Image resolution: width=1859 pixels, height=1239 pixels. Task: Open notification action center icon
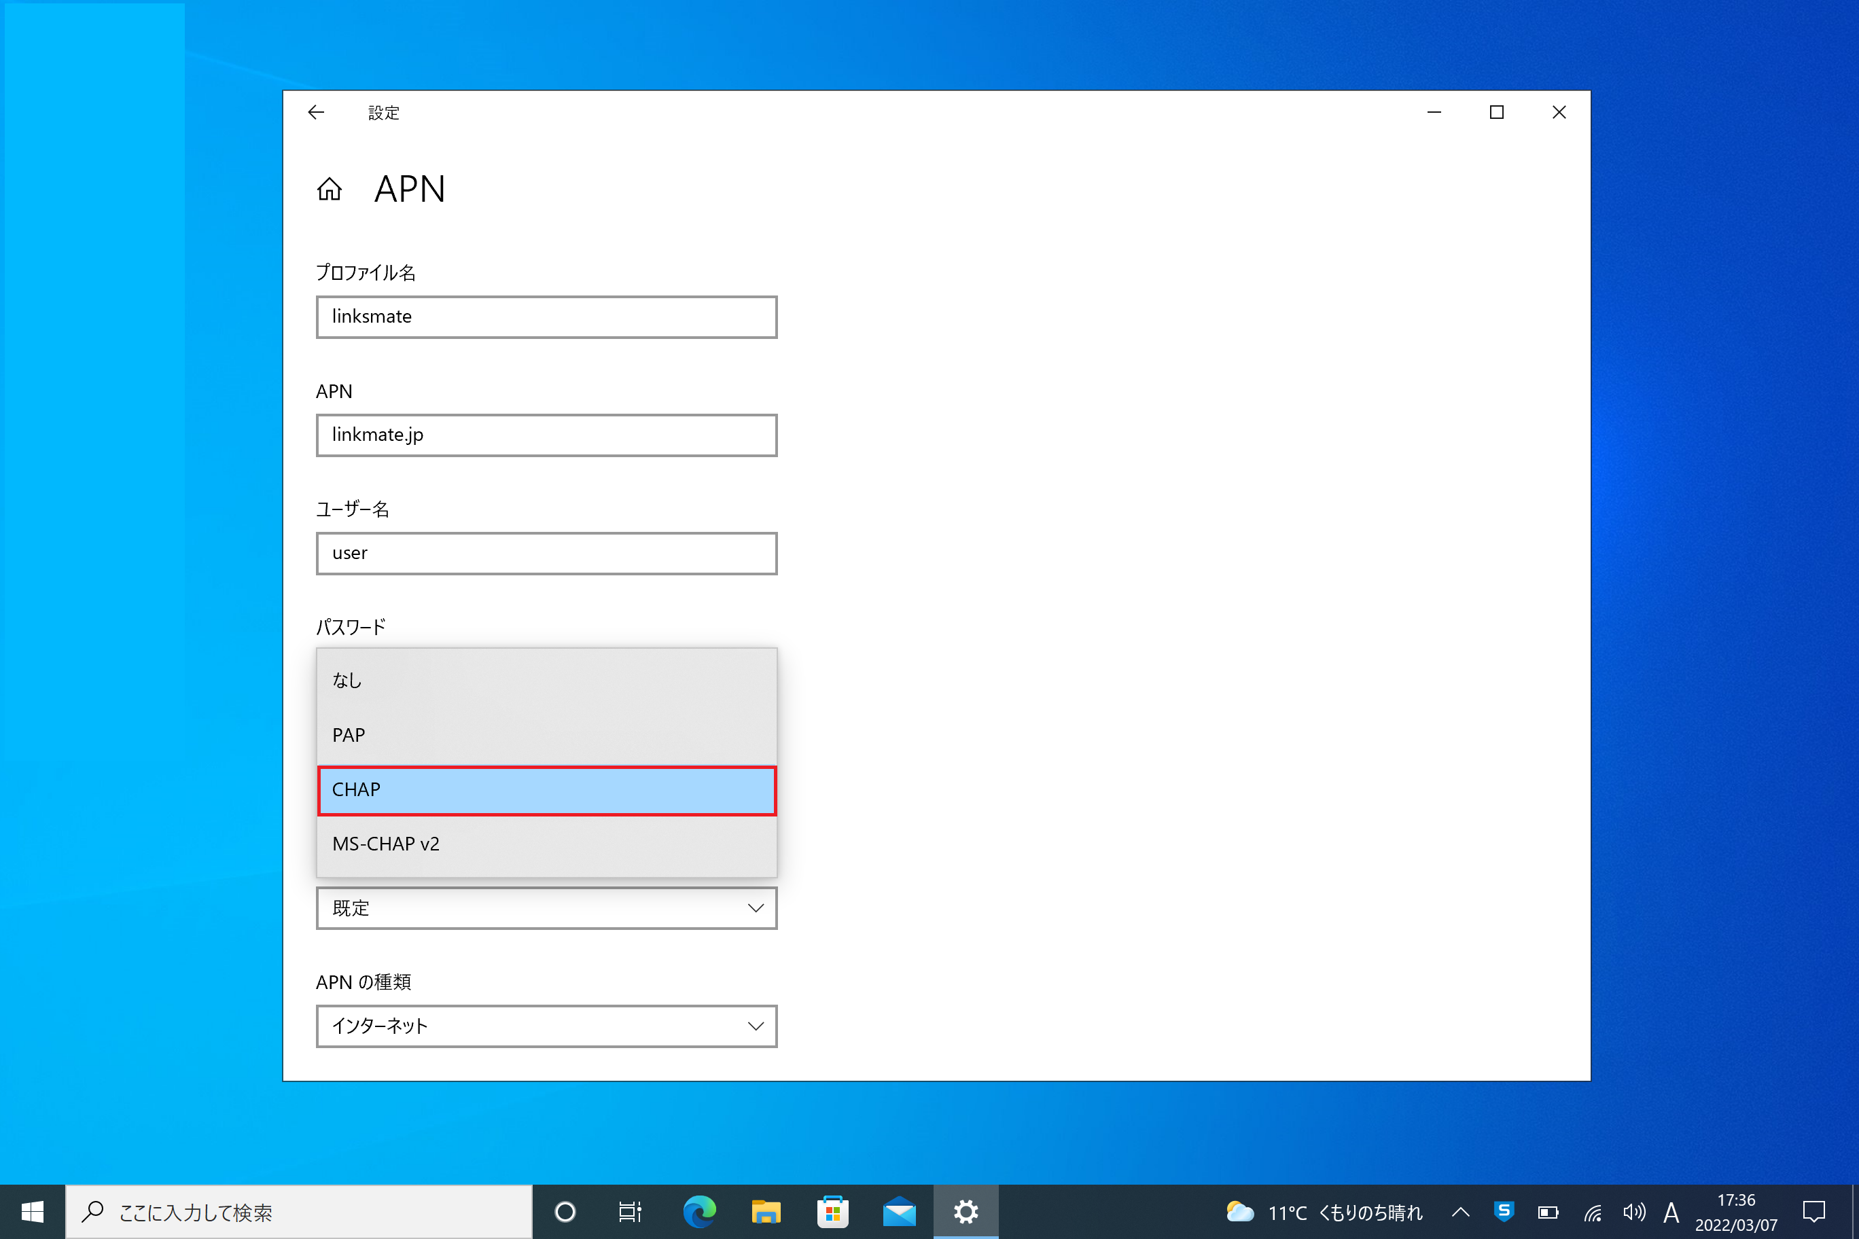pyautogui.click(x=1814, y=1211)
